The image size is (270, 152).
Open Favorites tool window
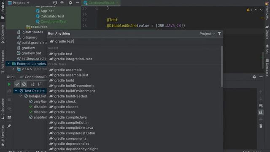point(3,136)
